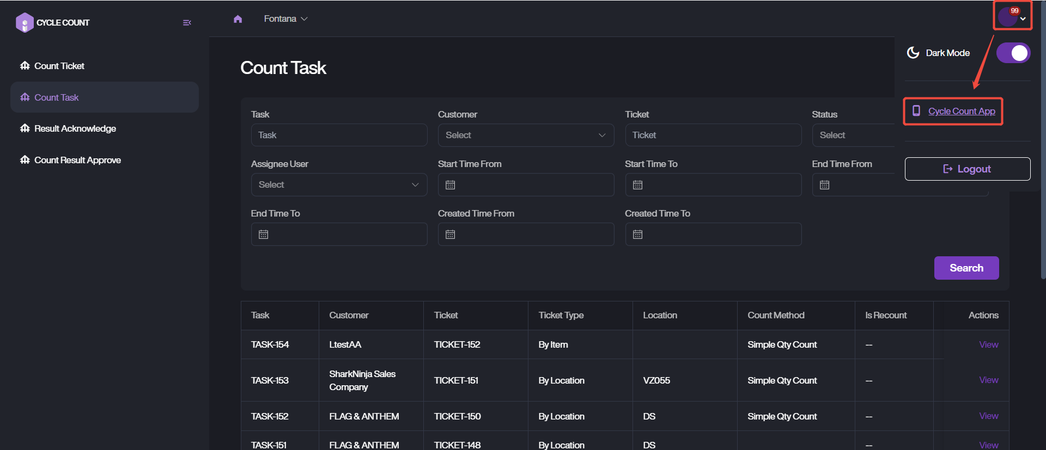Collapse the sidebar menu icon
The width and height of the screenshot is (1046, 450).
click(x=187, y=23)
